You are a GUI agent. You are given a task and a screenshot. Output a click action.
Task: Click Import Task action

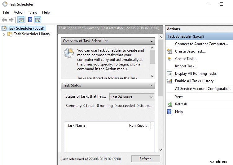tap(186, 66)
